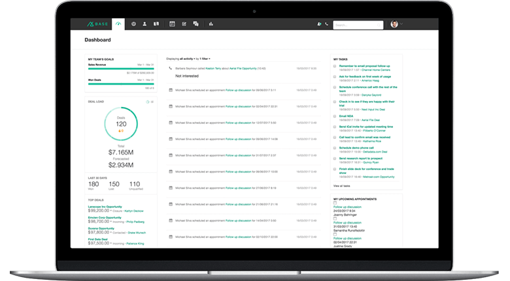Click calendar icon of the 21/06/2017 21:16 appointment
510x281 pixels.
click(171, 204)
